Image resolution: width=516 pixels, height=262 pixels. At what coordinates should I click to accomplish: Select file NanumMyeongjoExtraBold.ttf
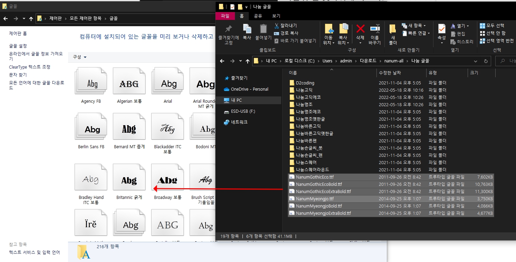pyautogui.click(x=391, y=213)
